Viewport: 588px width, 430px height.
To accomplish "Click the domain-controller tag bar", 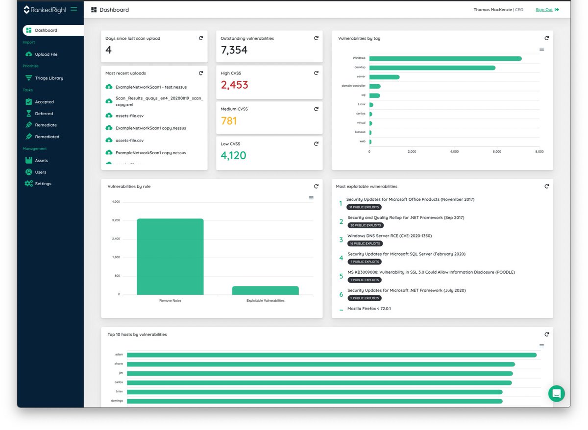I will pyautogui.click(x=375, y=86).
